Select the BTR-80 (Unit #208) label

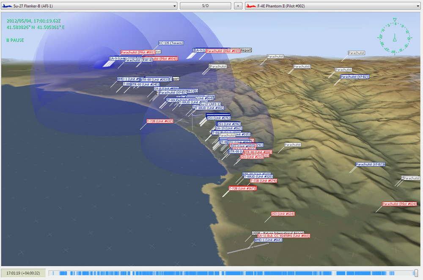257,152
